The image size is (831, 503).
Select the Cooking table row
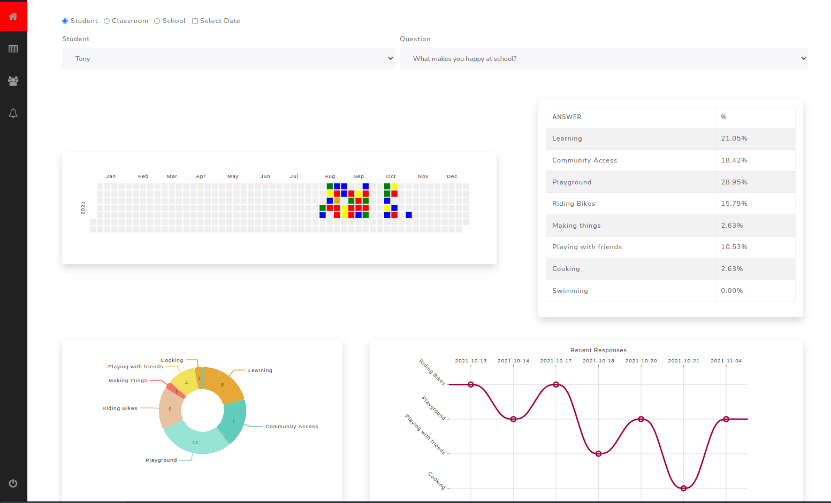coord(670,269)
